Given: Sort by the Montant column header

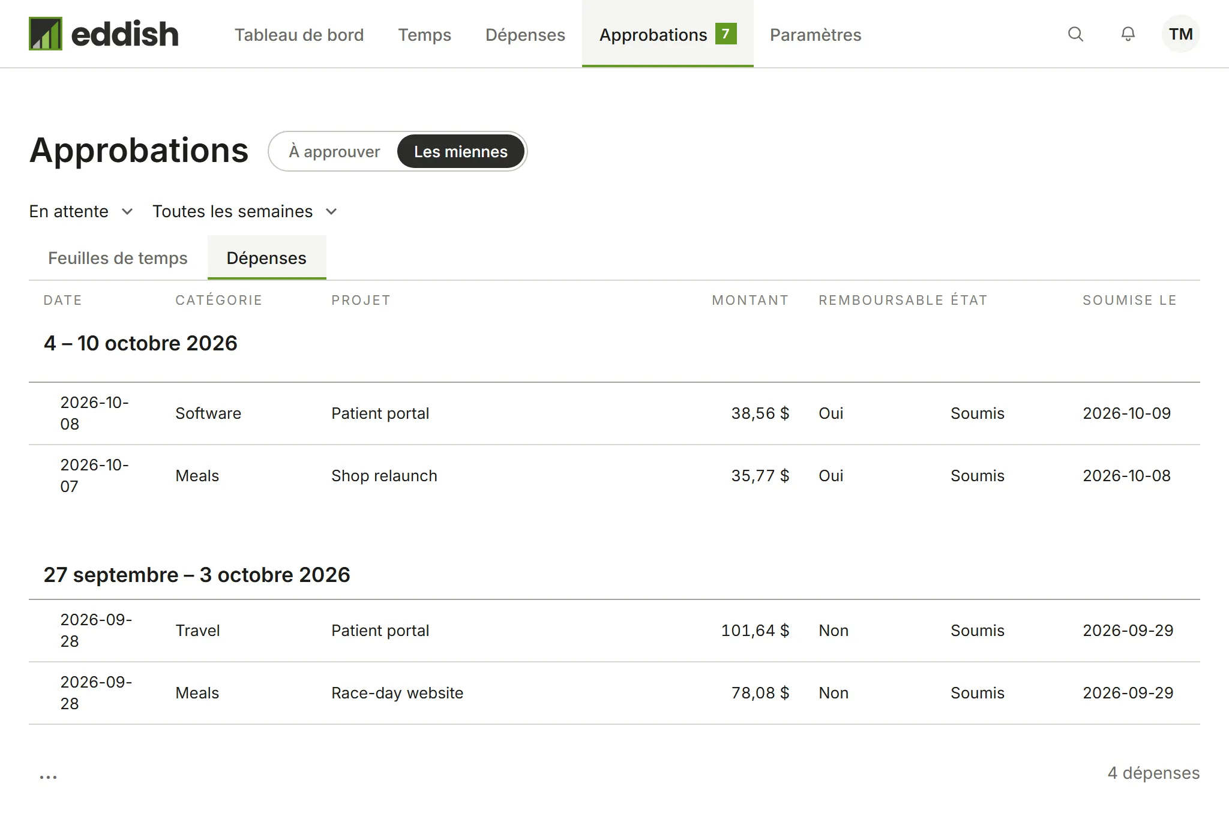Looking at the screenshot, I should (x=750, y=300).
